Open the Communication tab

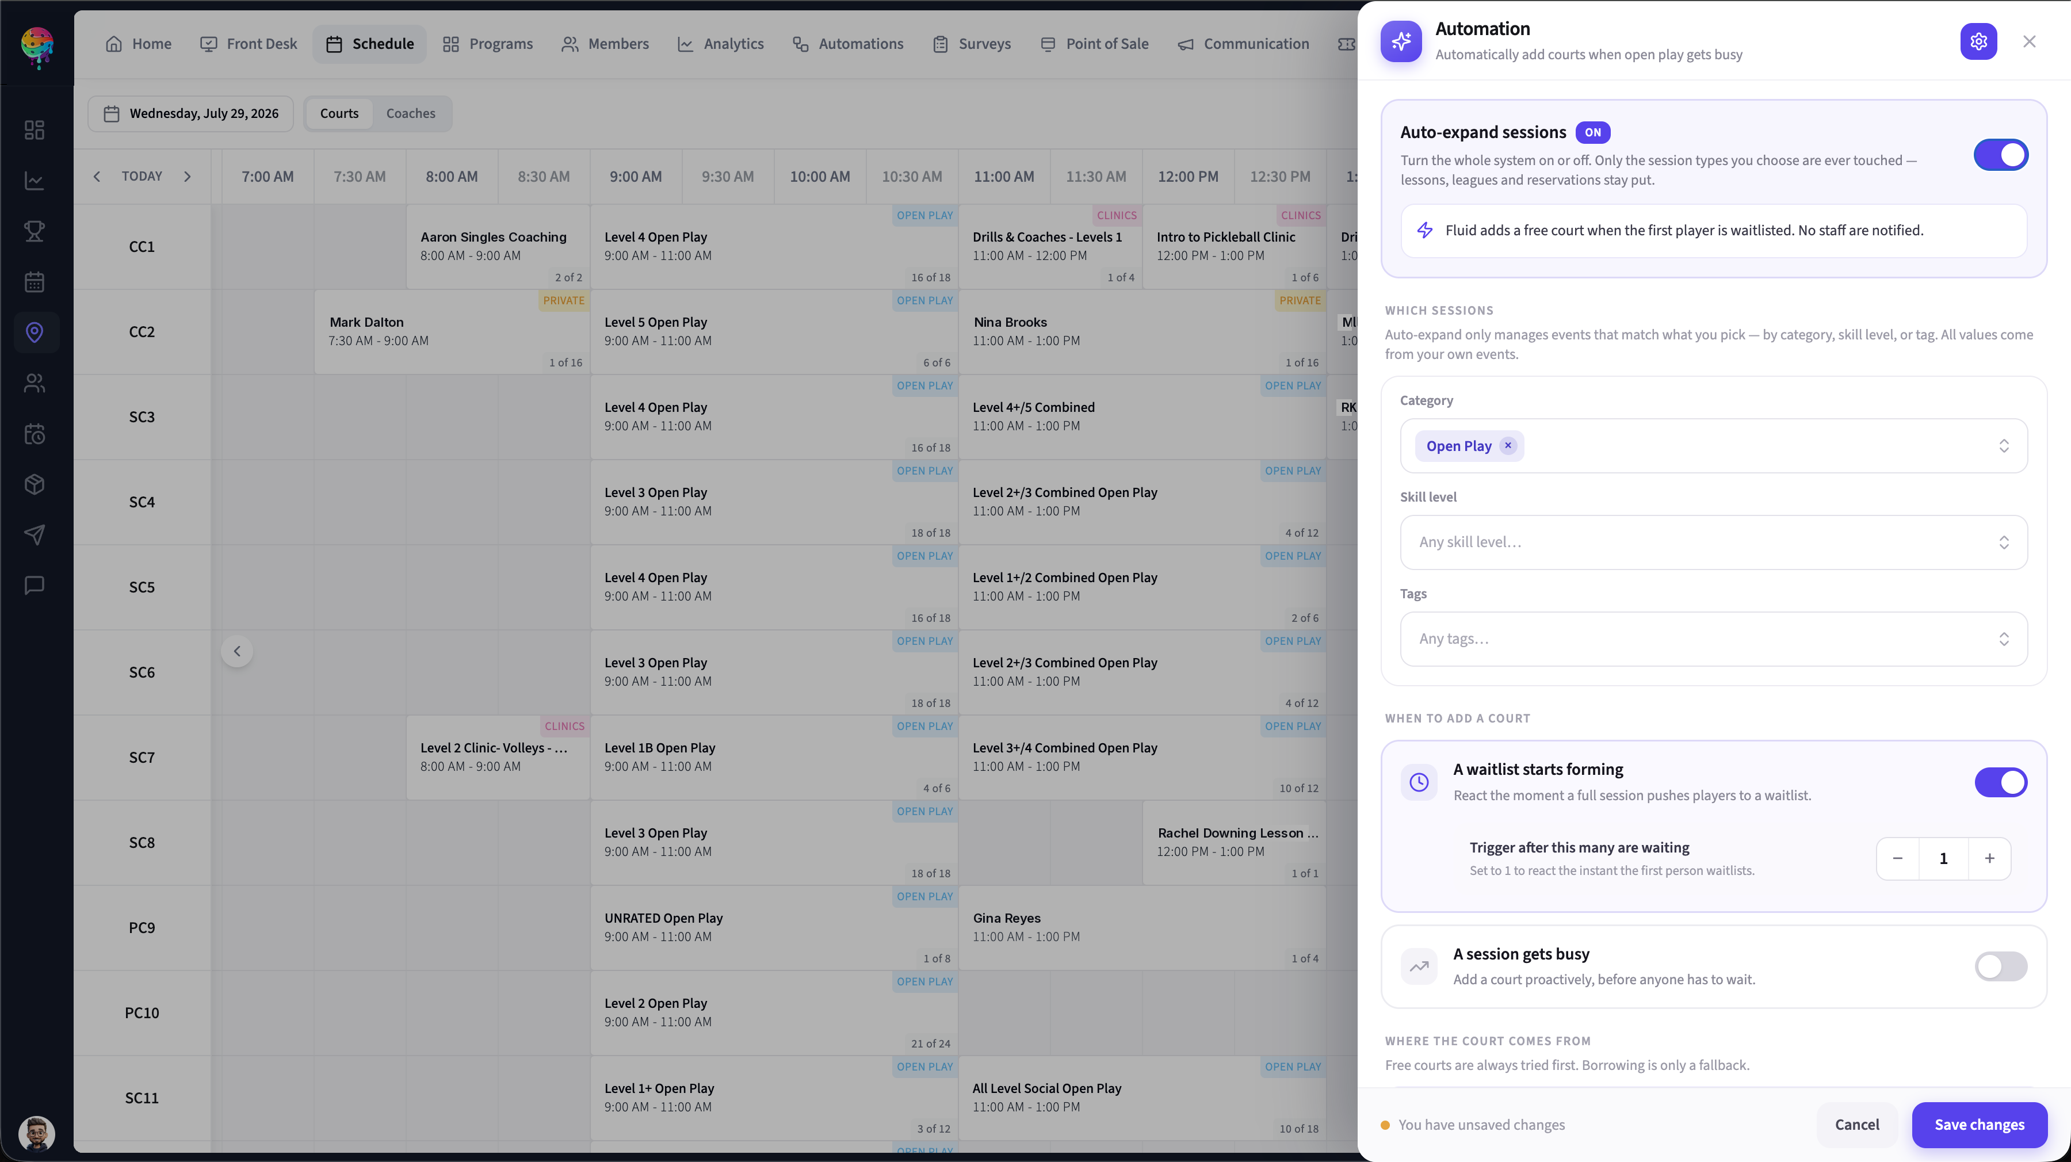[1243, 43]
